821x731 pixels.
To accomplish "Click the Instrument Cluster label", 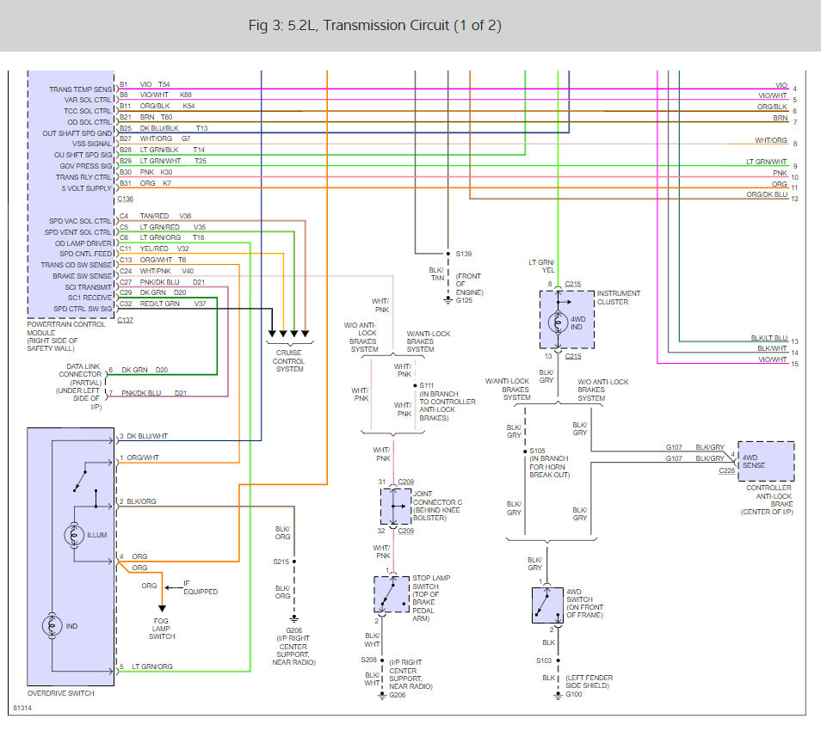I will [x=619, y=298].
